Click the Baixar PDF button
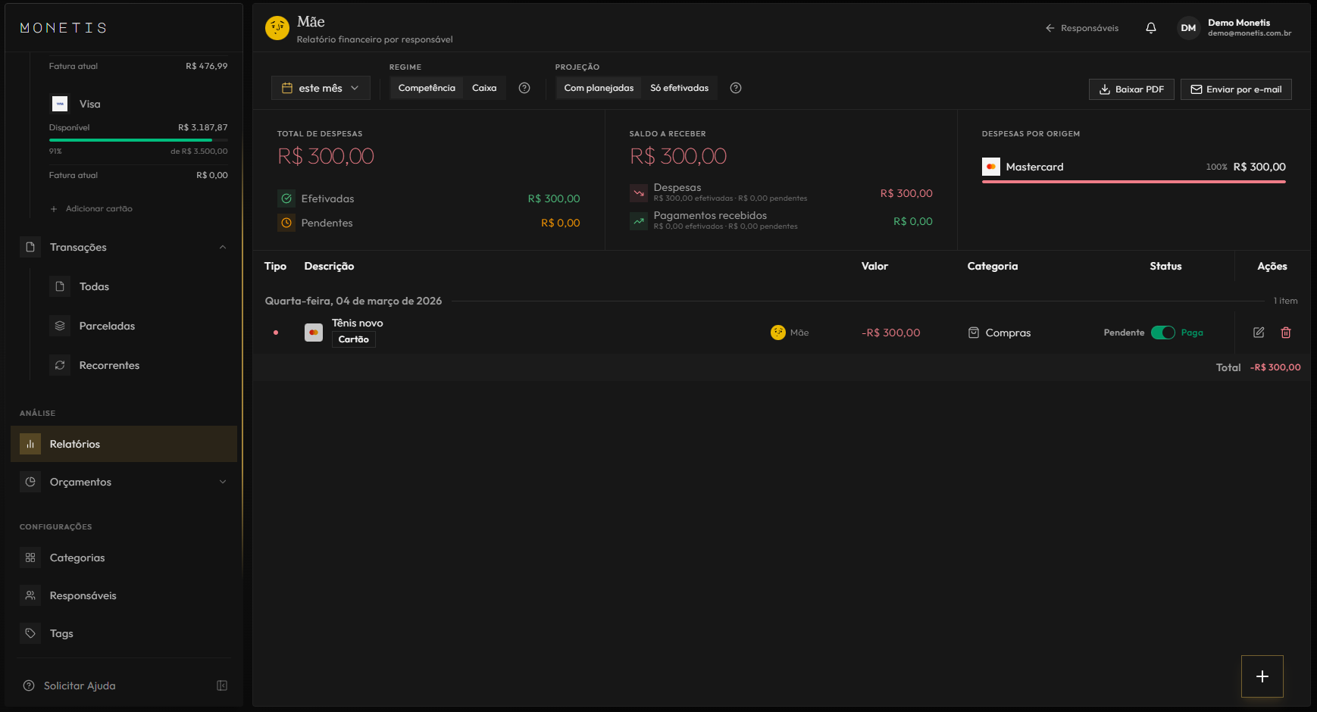The image size is (1317, 712). (1131, 89)
